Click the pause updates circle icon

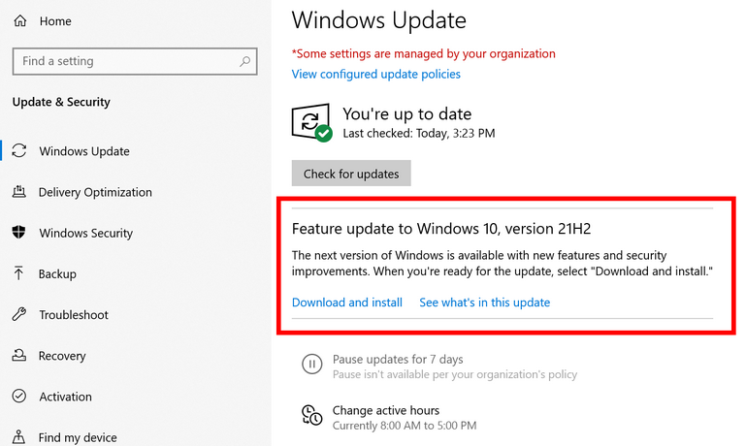312,365
